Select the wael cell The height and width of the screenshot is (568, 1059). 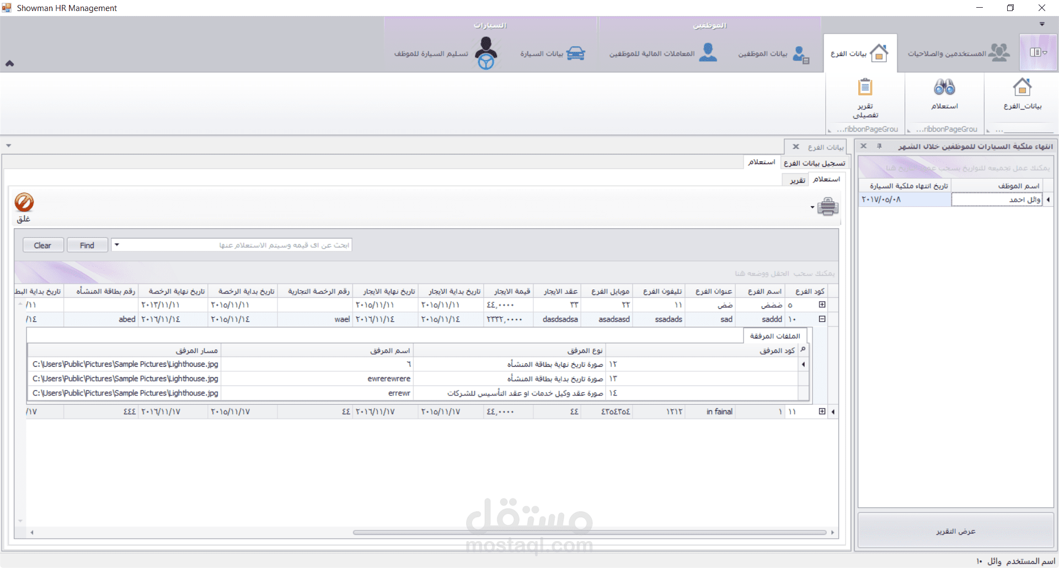(x=315, y=319)
